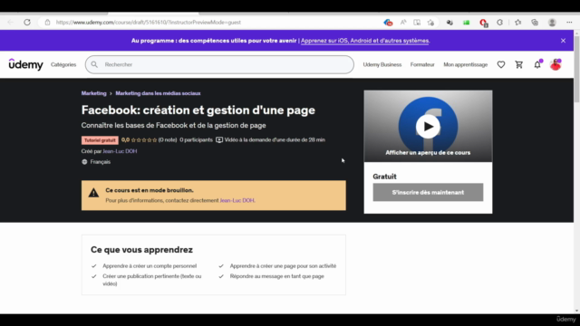This screenshot has height=326, width=580.
Task: Click the browser back arrow
Action: [10, 22]
